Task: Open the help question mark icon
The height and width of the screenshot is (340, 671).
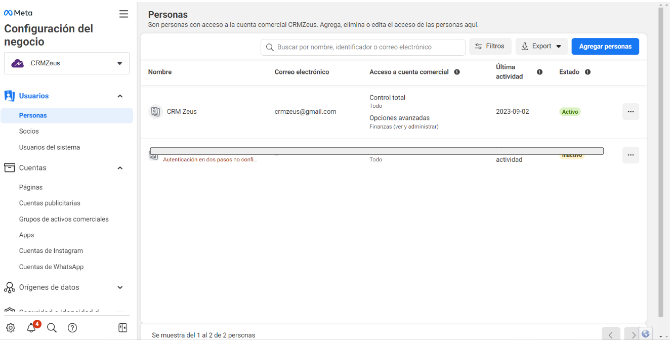Action: [x=72, y=328]
